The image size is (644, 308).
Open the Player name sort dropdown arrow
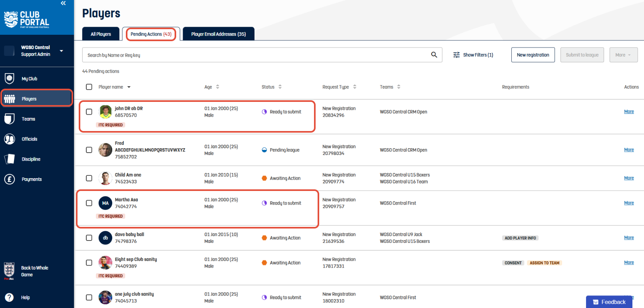[129, 87]
